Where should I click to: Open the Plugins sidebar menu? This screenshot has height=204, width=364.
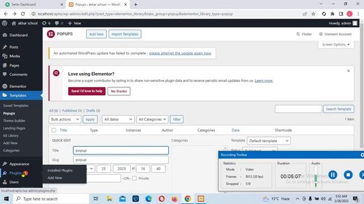15,173
